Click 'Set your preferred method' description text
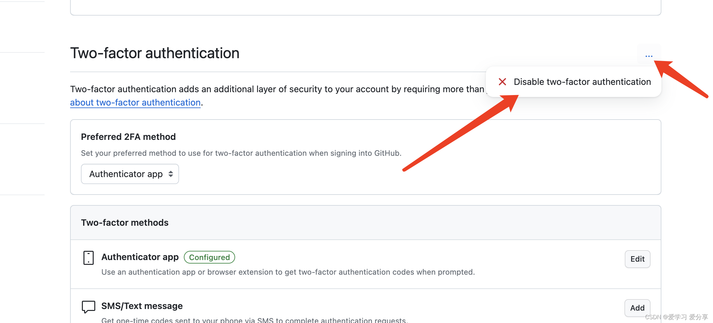 tap(241, 153)
